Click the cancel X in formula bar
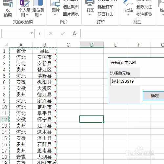 click(51, 33)
